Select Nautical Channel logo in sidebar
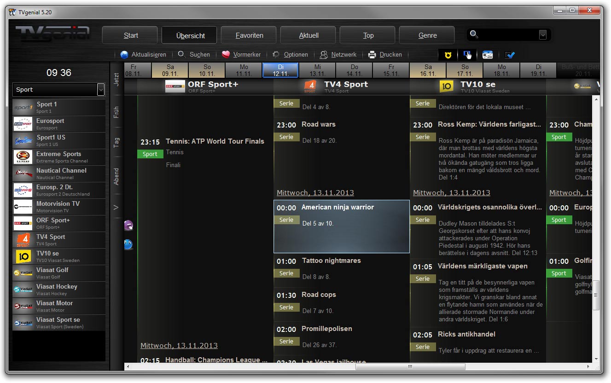611x383 pixels. click(x=23, y=174)
